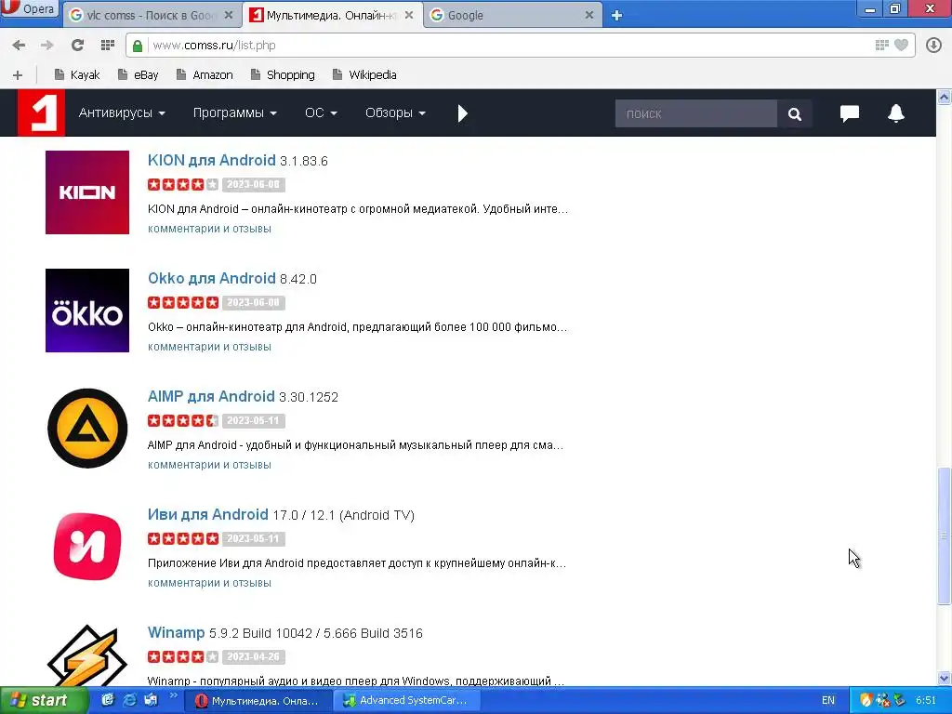Switch to the Мультимедиа browser tab
952x714 pixels.
pos(331,15)
